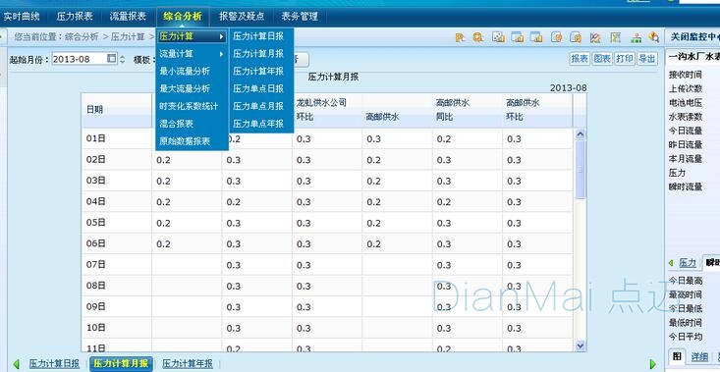The width and height of the screenshot is (720, 372).
Task: Click the small green arrow left of 压力 tab
Action: click(671, 263)
